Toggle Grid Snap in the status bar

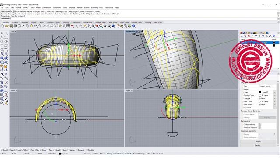pos(87,154)
